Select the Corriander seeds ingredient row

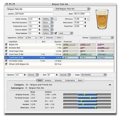coord(59,61)
